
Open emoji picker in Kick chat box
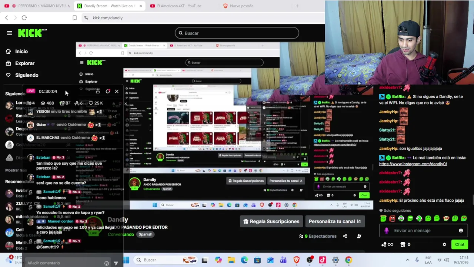coord(461,231)
